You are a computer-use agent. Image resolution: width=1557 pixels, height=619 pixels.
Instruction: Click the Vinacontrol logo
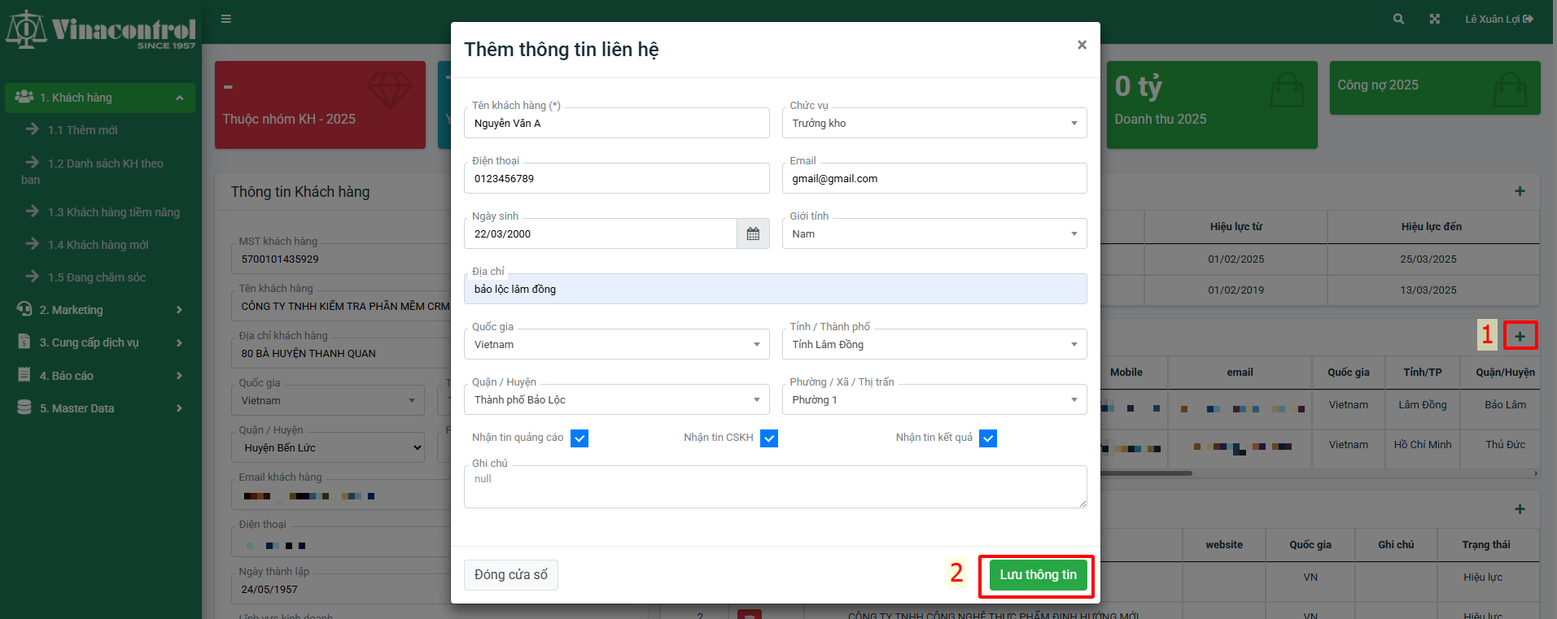point(101,30)
